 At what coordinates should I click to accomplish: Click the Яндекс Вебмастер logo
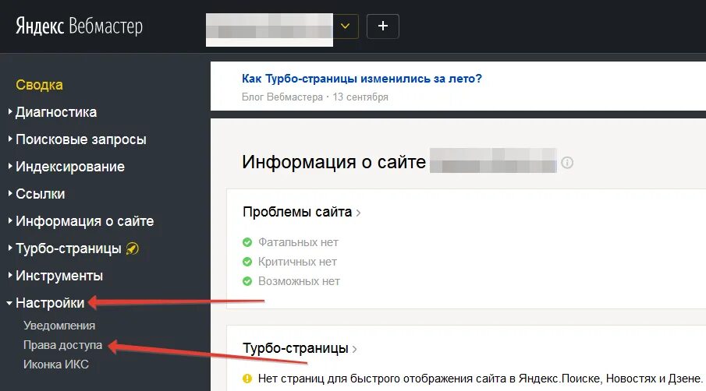tap(80, 26)
